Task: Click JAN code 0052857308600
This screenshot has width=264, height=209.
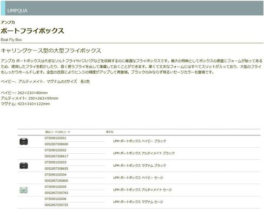Action: point(56,144)
